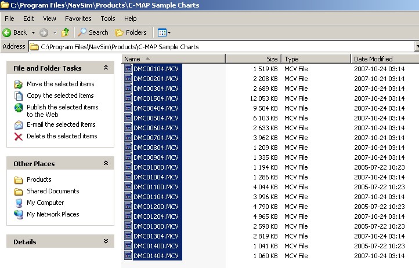Screen dimensions: 419x268
Task: Collapse the Other Places panel
Action: [x=106, y=163]
